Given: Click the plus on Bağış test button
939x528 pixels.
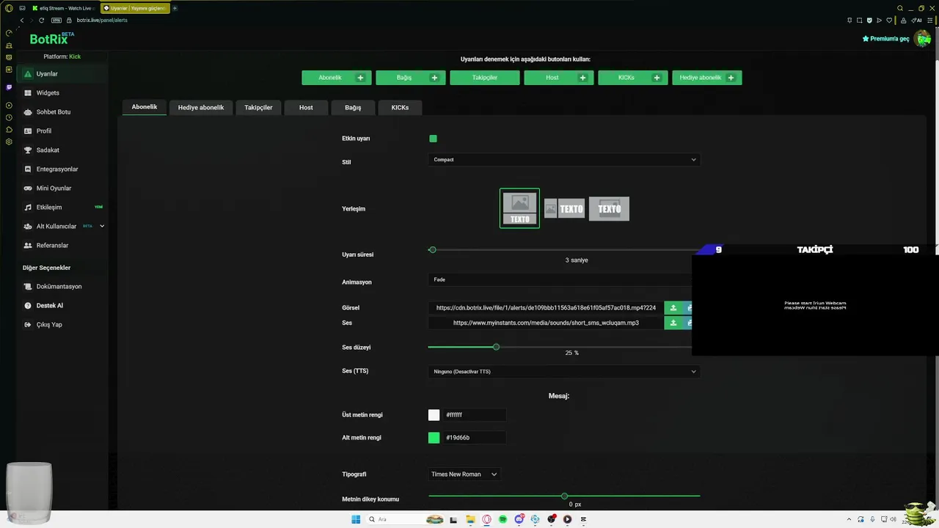Looking at the screenshot, I should click(x=434, y=78).
